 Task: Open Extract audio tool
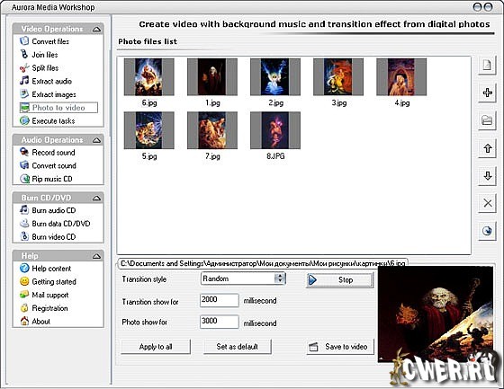coord(46,81)
